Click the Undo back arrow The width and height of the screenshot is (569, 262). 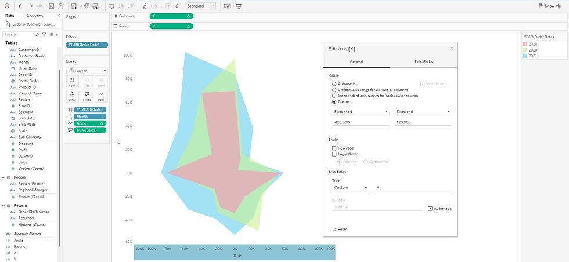tap(21, 6)
